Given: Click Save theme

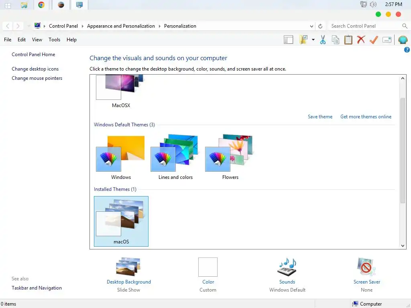Looking at the screenshot, I should point(320,117).
